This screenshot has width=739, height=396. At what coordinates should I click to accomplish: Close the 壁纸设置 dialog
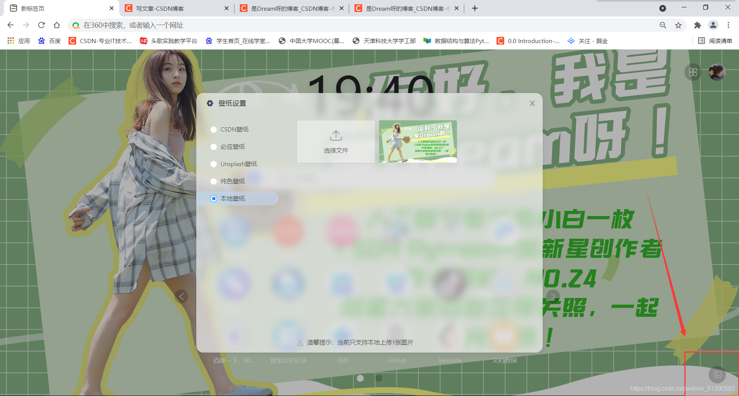point(532,103)
